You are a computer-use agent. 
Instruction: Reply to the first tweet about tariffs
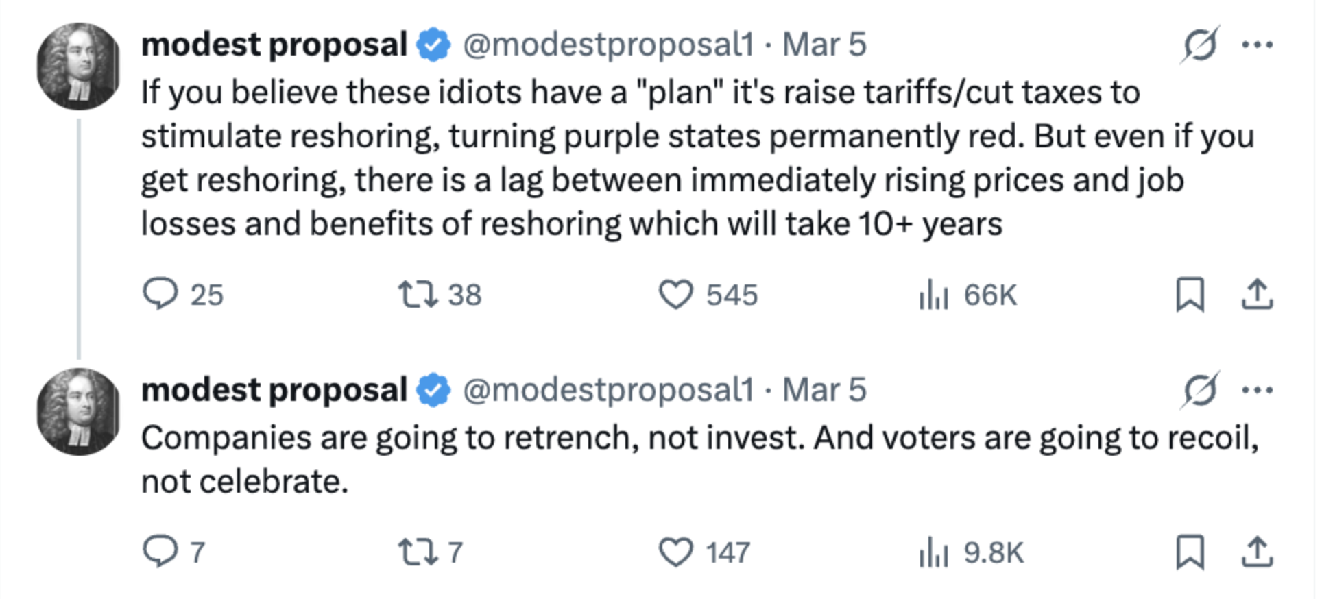160,294
